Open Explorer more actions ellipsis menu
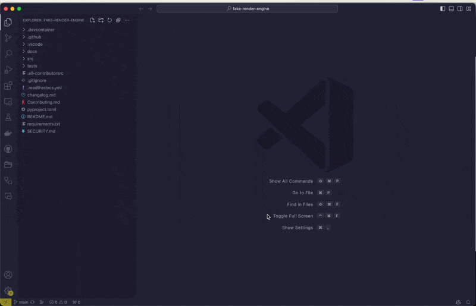Screen dimensions: 476x306 (127, 20)
